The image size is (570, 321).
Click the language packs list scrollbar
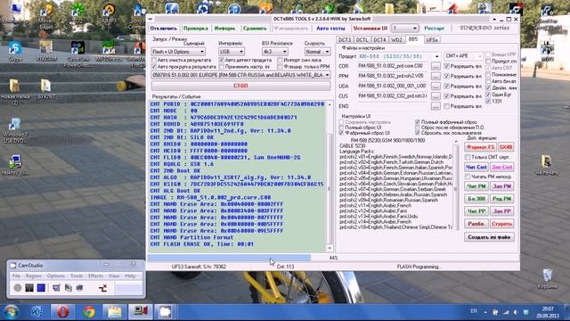455,185
